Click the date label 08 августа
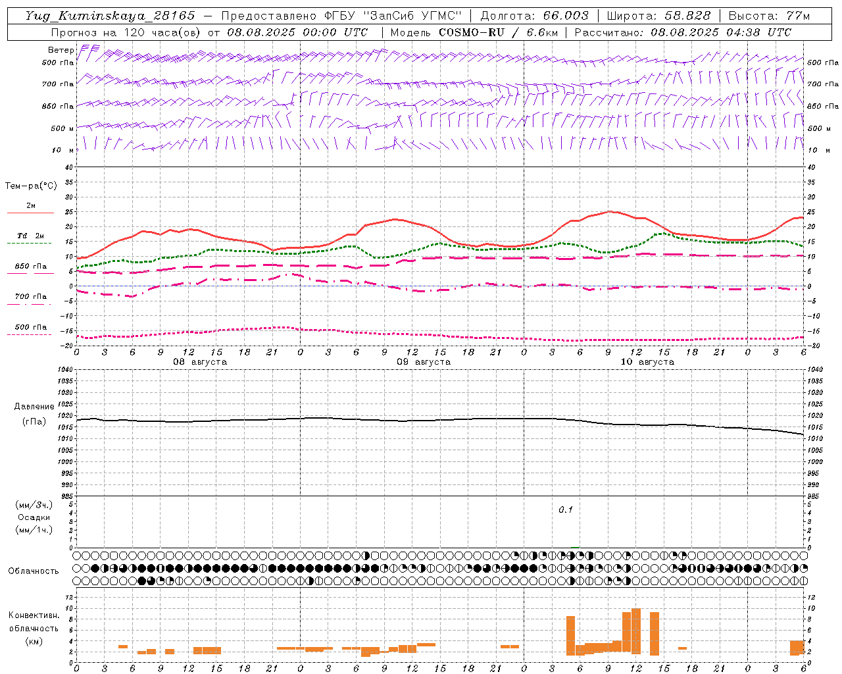The width and height of the screenshot is (842, 674). (x=200, y=362)
